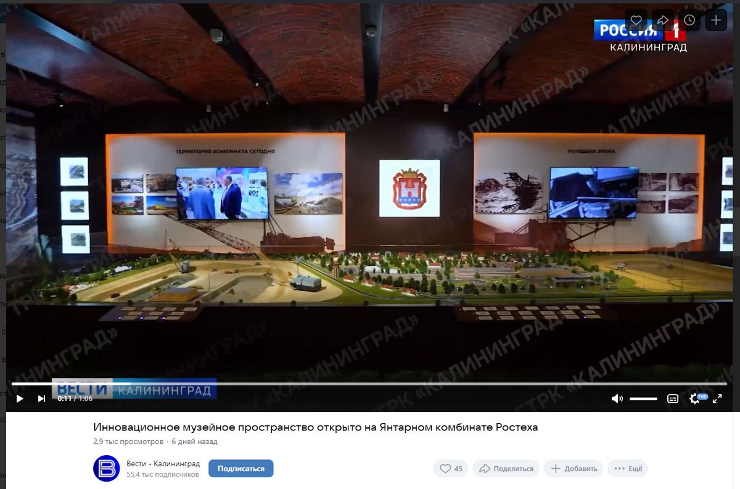This screenshot has width=740, height=489.
Task: Click the plus overlay icon on the video
Action: pos(716,20)
